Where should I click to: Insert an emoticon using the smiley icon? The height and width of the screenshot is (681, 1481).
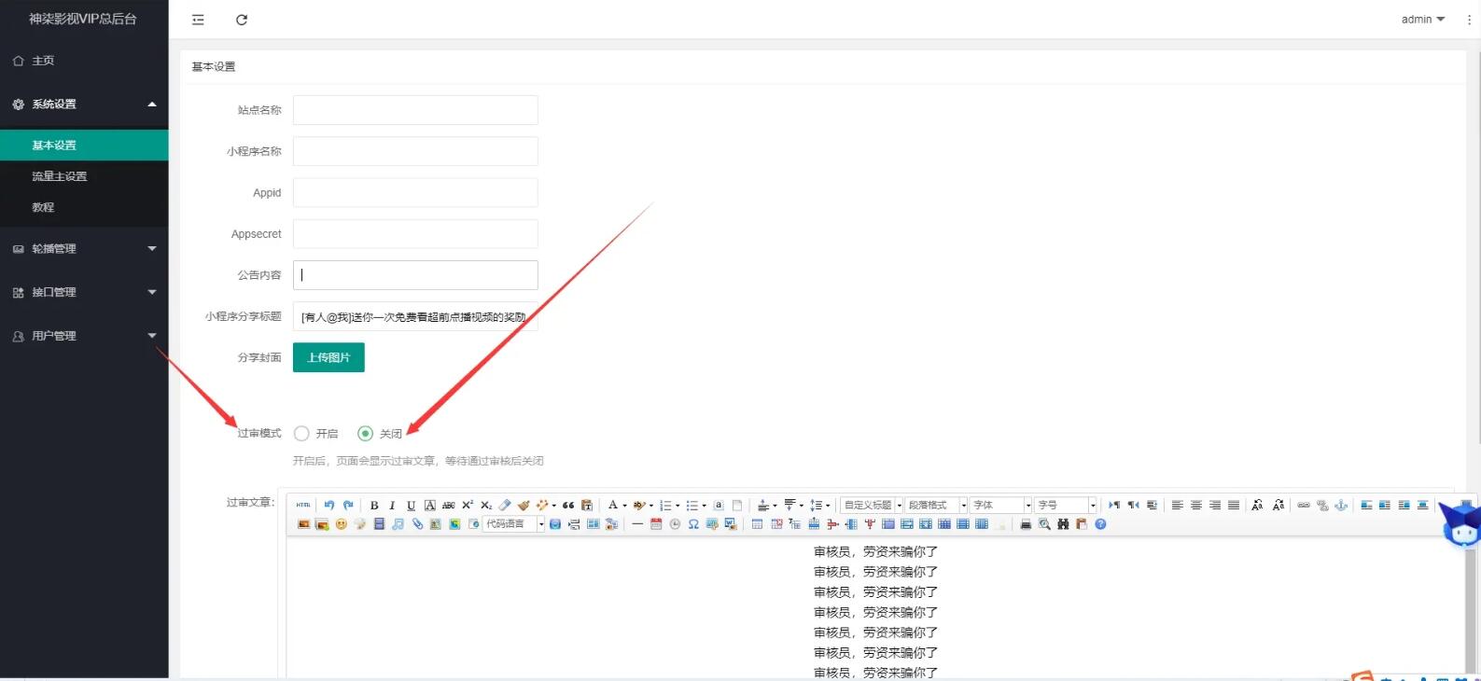click(341, 524)
